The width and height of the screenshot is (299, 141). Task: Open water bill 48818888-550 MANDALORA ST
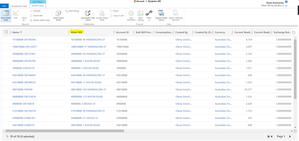pyautogui.click(x=88, y=89)
